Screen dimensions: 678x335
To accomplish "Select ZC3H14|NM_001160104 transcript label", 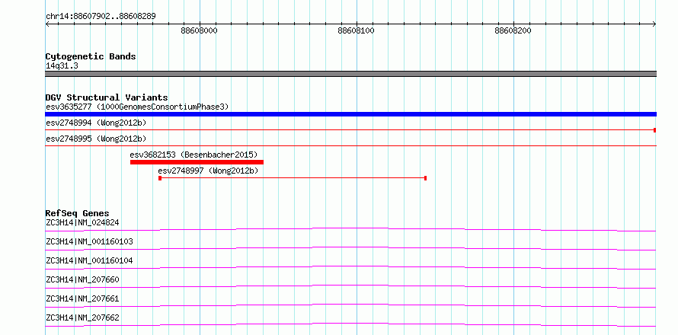I will coord(89,260).
